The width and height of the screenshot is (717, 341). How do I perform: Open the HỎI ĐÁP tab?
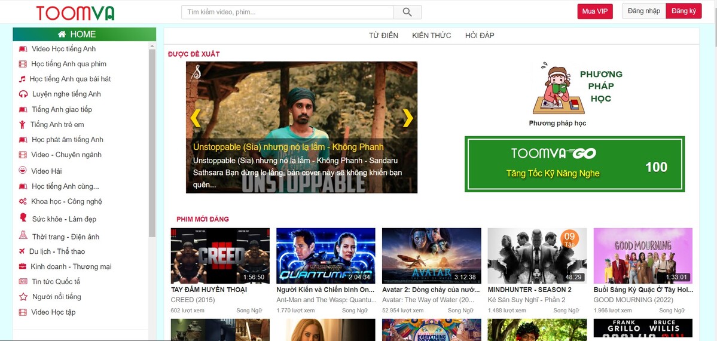click(480, 36)
